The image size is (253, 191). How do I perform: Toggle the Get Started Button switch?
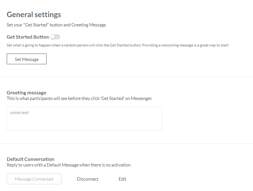[x=55, y=37]
